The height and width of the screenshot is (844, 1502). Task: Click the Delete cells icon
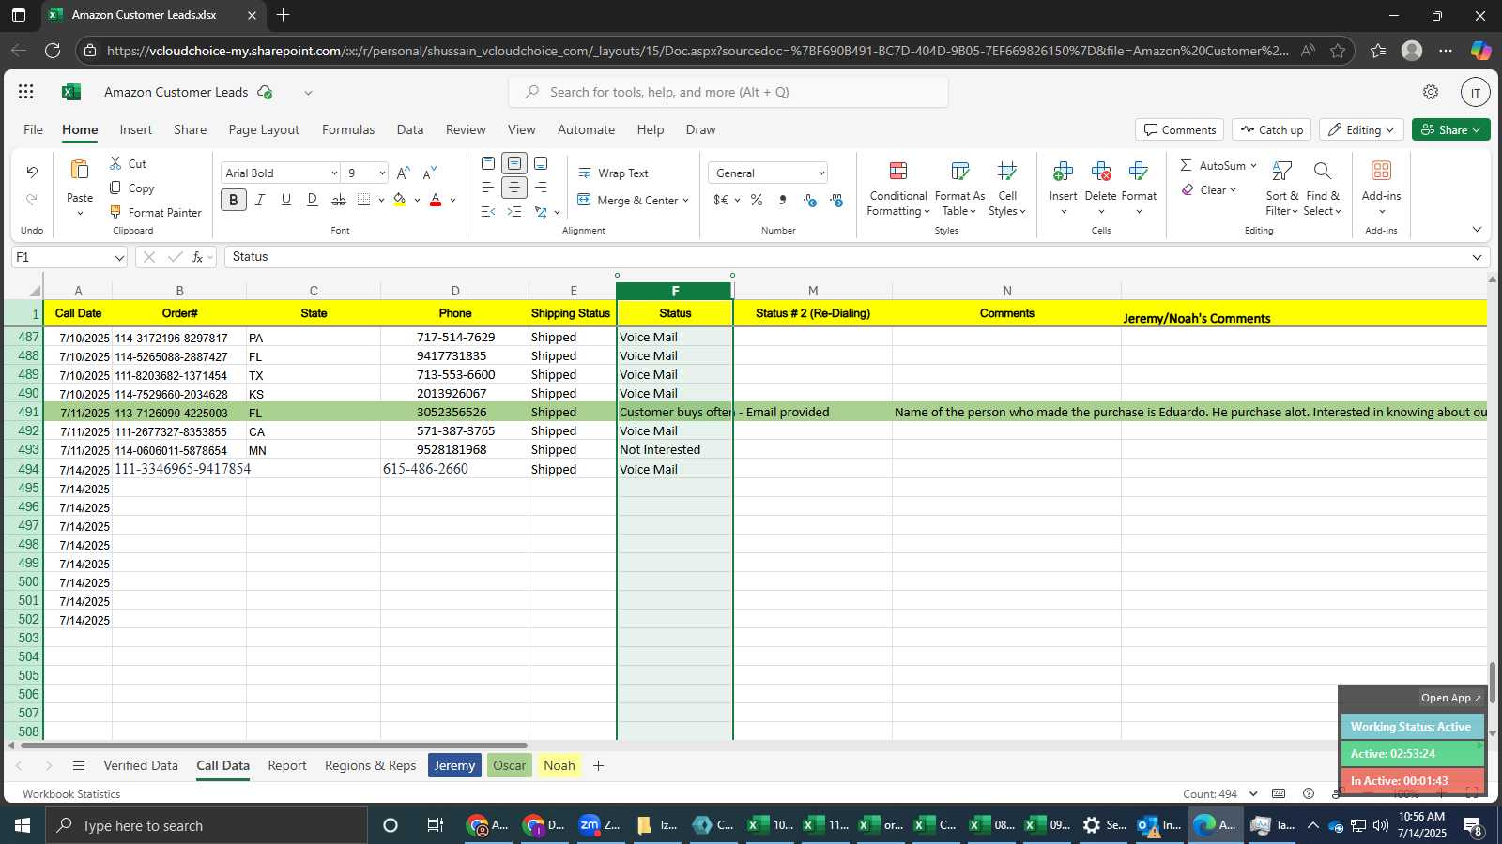pos(1100,171)
